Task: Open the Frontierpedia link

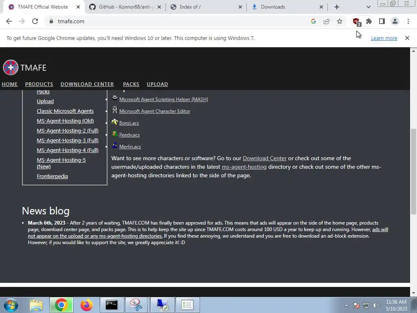Action: pos(53,176)
